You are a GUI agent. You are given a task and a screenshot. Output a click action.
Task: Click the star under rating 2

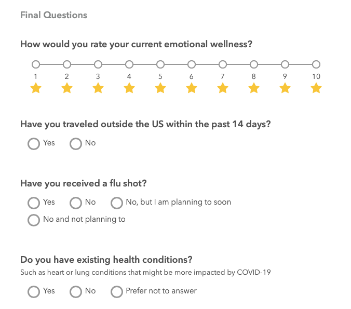pos(66,89)
